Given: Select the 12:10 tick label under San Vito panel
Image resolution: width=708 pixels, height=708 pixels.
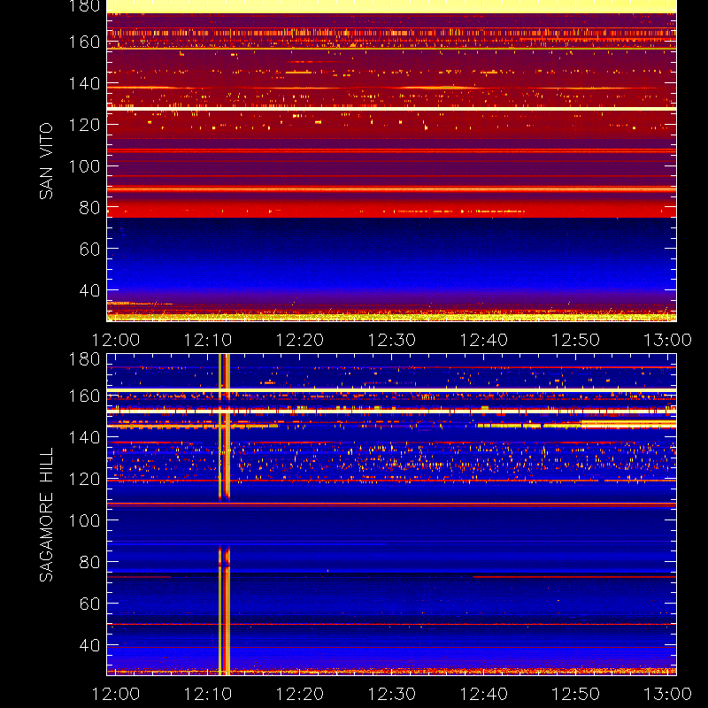Looking at the screenshot, I should [x=208, y=340].
